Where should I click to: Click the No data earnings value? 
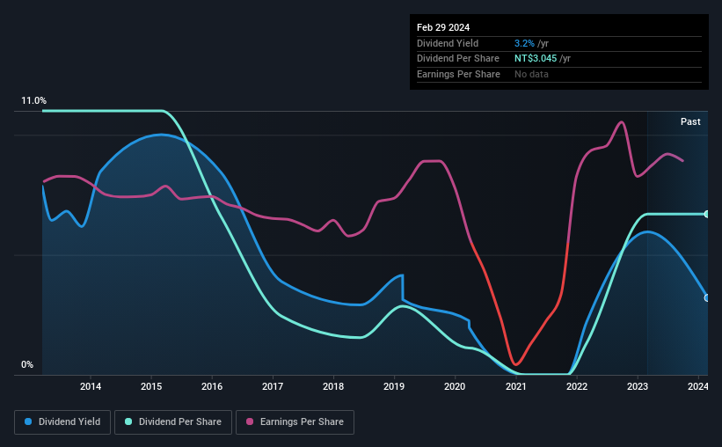531,74
